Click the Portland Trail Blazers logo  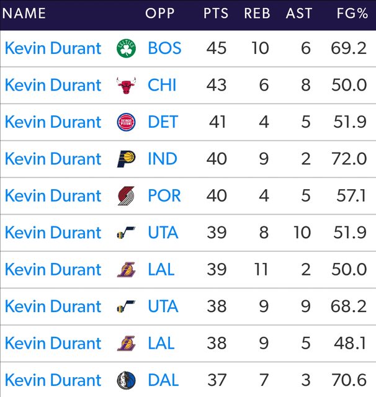(x=126, y=196)
